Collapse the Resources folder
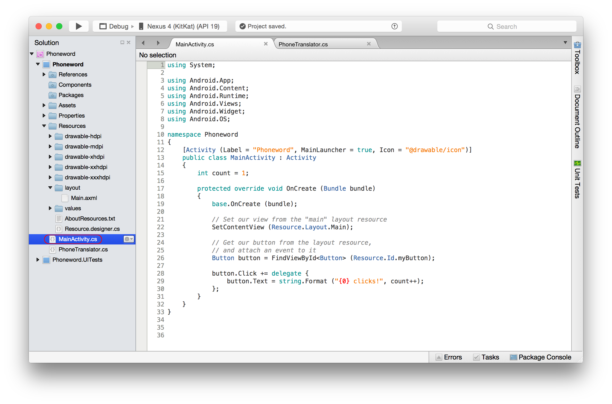612x404 pixels. coord(44,126)
